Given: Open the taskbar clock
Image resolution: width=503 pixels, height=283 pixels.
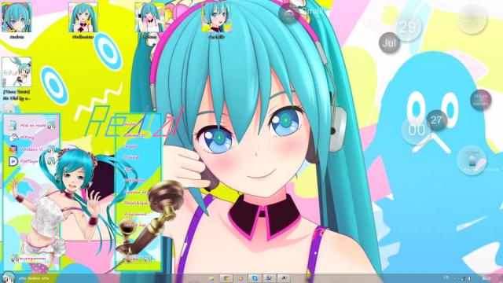Looking at the screenshot, I should click(x=486, y=278).
